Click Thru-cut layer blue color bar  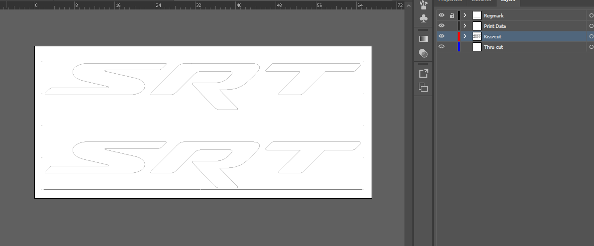(459, 47)
